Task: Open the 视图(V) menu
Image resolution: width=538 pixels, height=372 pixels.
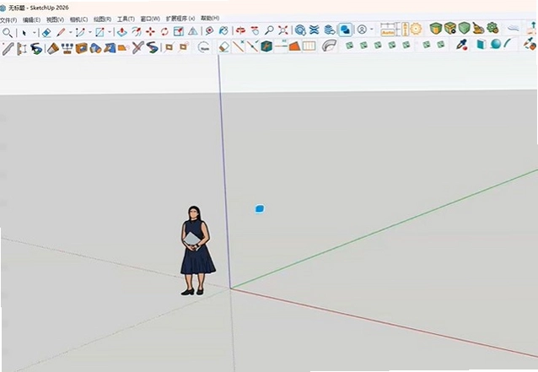Action: coord(55,19)
